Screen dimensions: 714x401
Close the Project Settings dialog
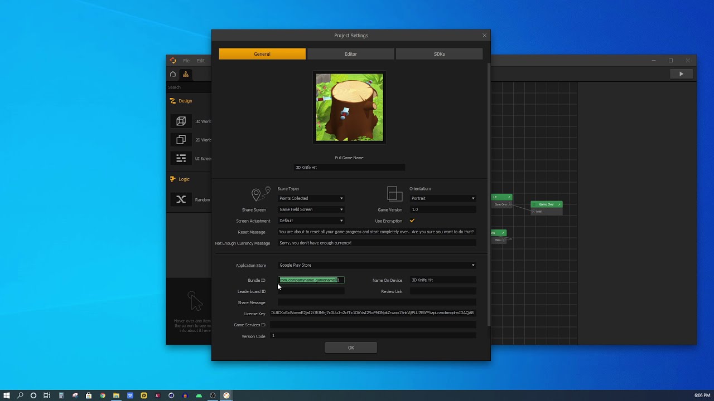click(x=484, y=35)
